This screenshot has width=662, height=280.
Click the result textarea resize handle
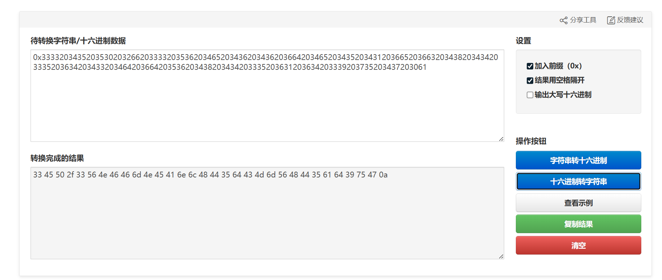501,256
